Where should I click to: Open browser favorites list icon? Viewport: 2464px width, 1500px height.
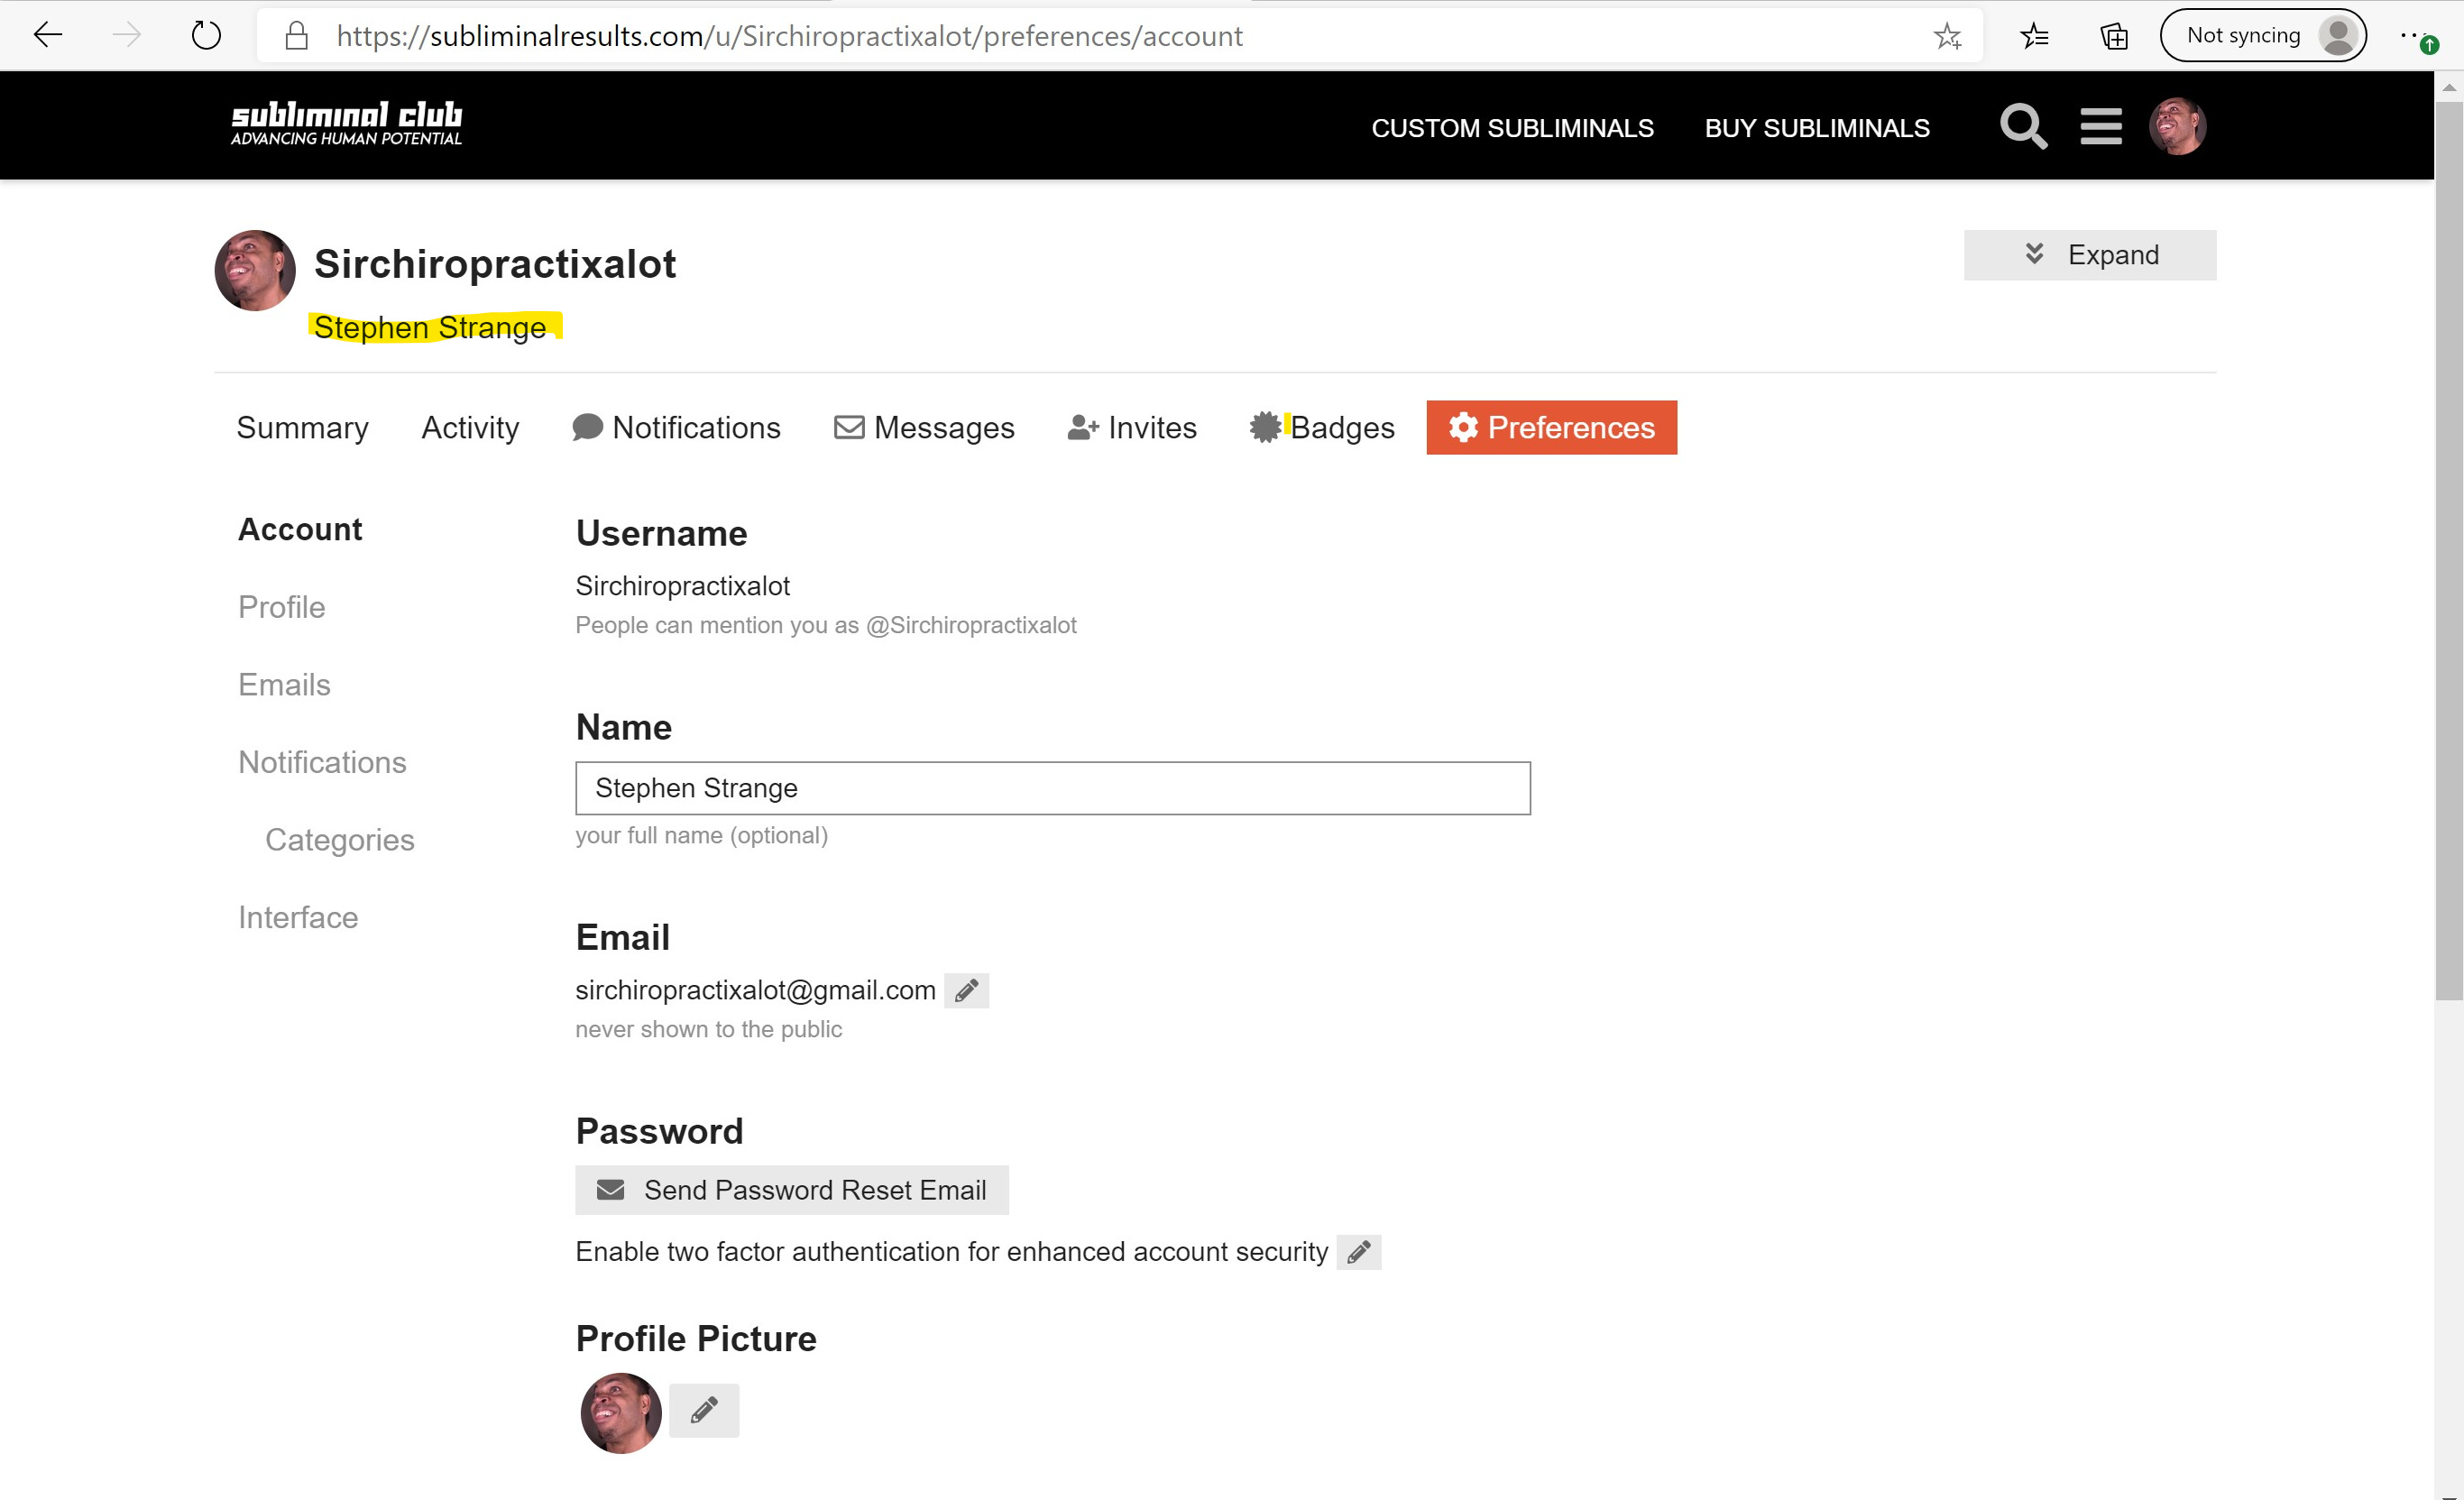[x=2034, y=36]
